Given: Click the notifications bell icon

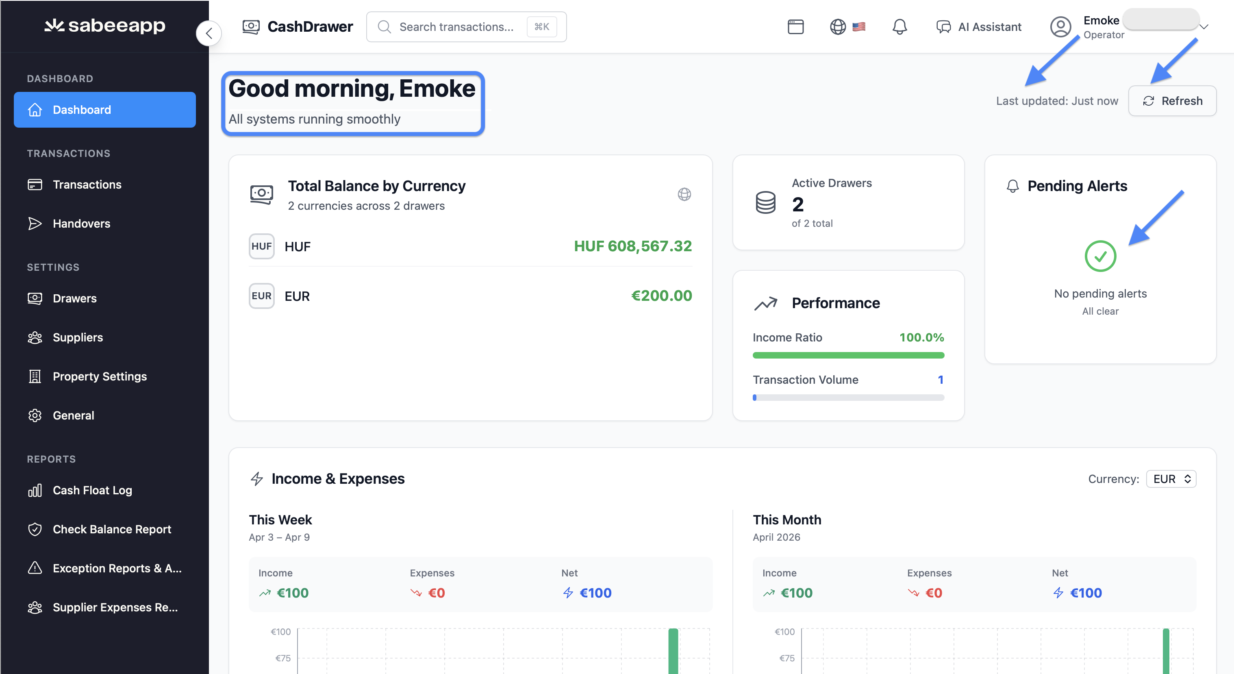Looking at the screenshot, I should 899,27.
